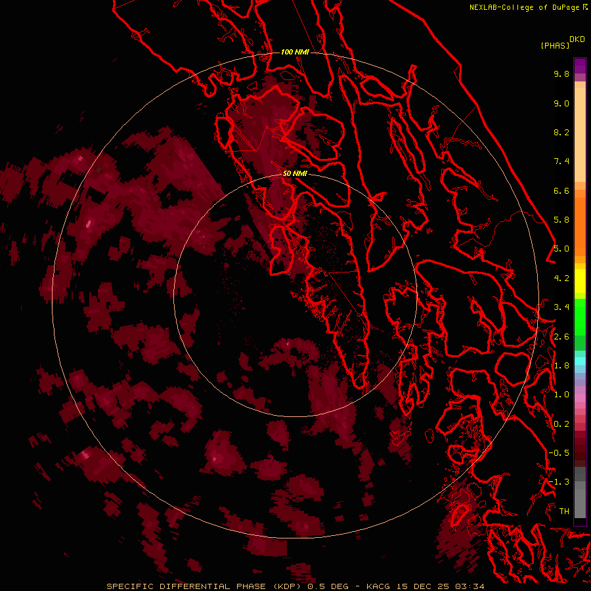Click the KACG station identifier
591x591 pixels.
[378, 586]
